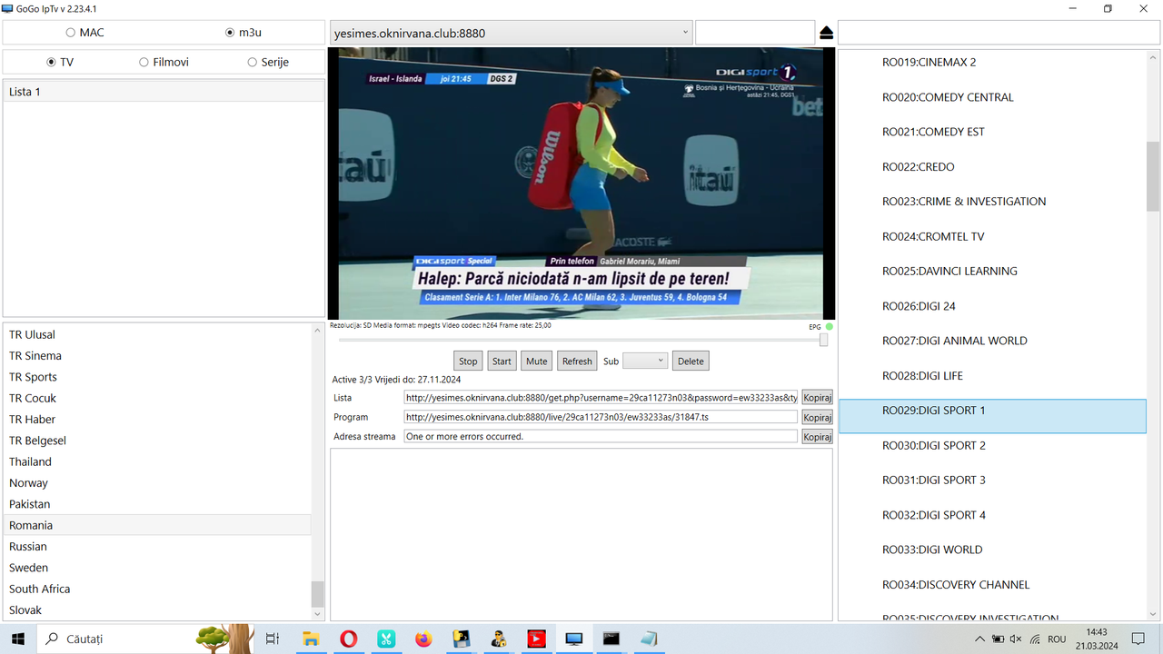
Task: Open File Explorer from the taskbar
Action: click(311, 639)
